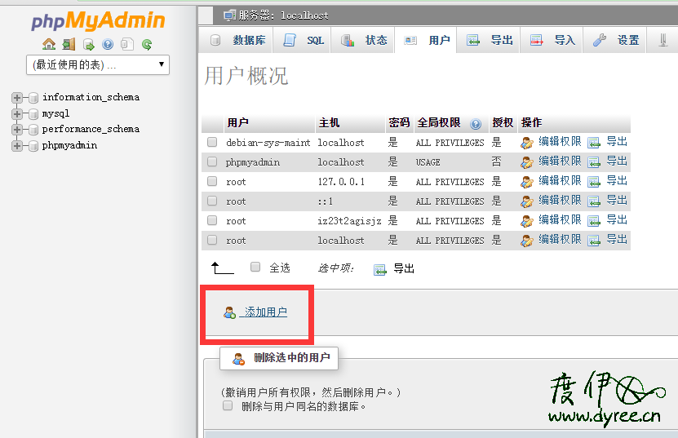Viewport: 678px width, 438px height.
Task: Click 导出 link for root ::1 row
Action: [x=617, y=200]
